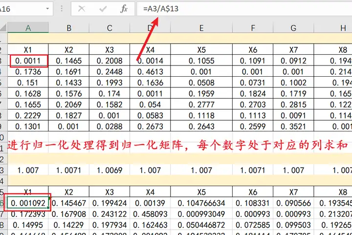The height and width of the screenshot is (235, 352).
Task: Select column B header
Action: (x=69, y=28)
